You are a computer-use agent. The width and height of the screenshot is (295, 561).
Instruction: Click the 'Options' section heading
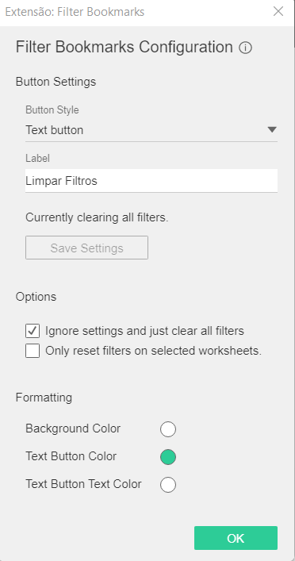point(36,297)
